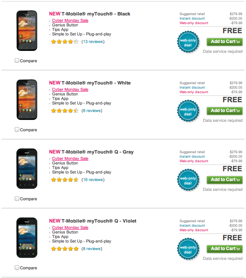Open the 13 reviews link
The height and width of the screenshot is (278, 246).
pyautogui.click(x=93, y=42)
